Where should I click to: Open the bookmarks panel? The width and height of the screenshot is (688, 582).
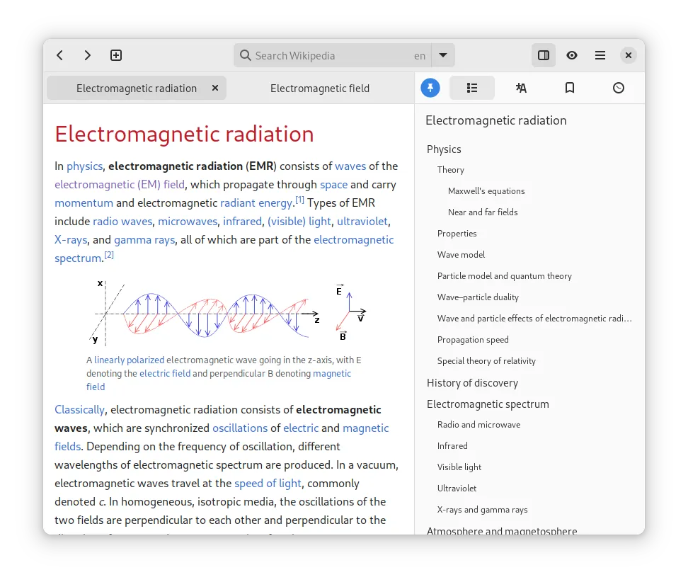pos(570,88)
